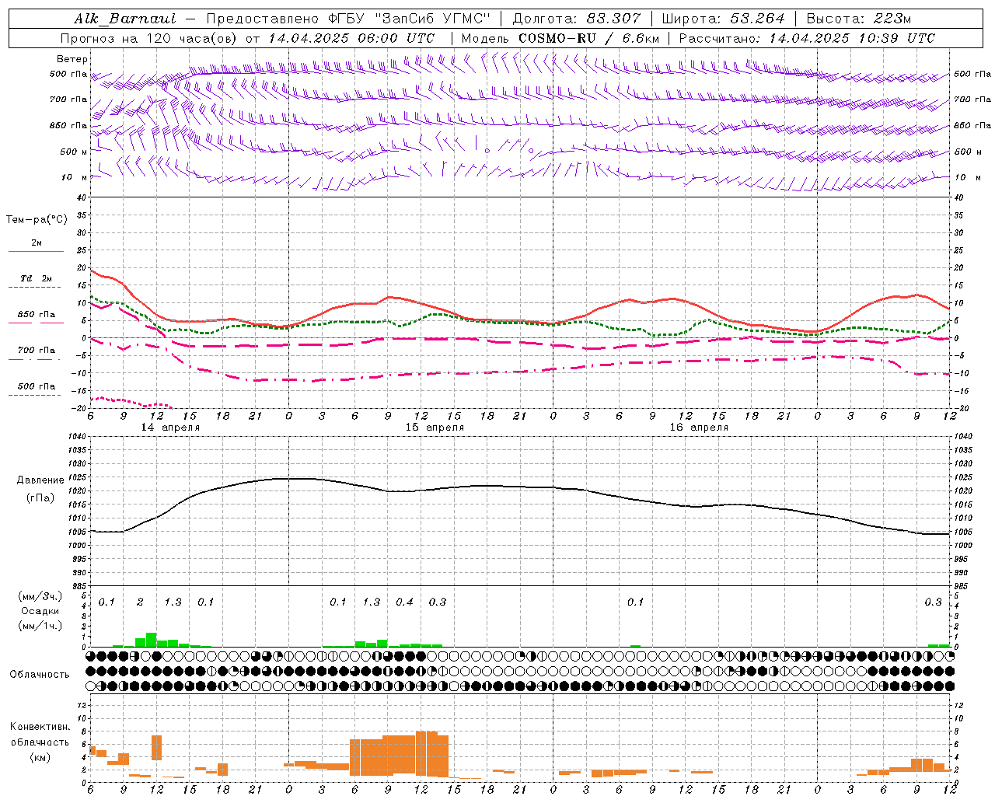Image resolution: width=995 pixels, height=796 pixels.
Task: Click the '14 апреля' date label
Action: pos(170,428)
